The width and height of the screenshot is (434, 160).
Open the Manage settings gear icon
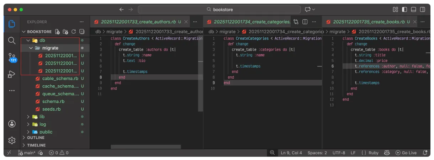12,140
